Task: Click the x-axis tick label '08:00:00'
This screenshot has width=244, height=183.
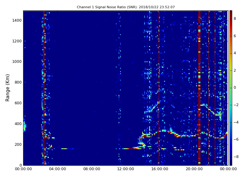Action: click(92, 169)
